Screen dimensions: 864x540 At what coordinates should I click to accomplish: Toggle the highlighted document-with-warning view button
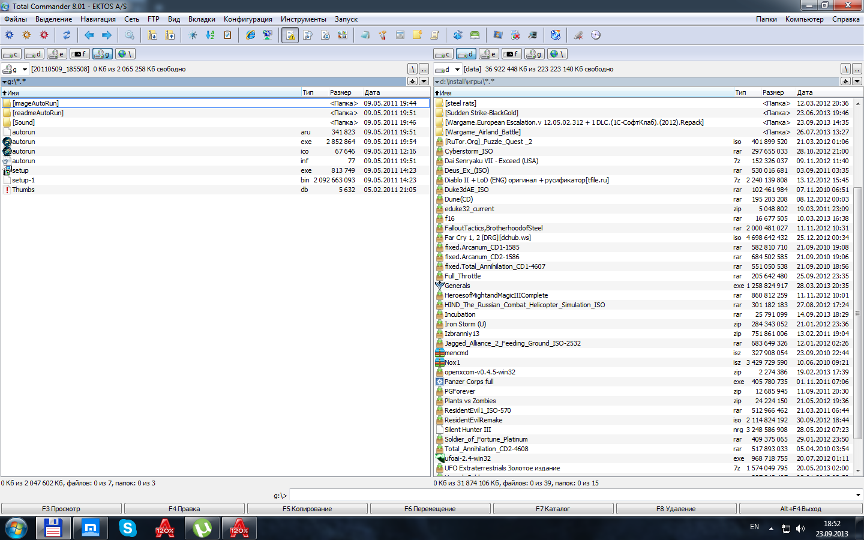[290, 35]
